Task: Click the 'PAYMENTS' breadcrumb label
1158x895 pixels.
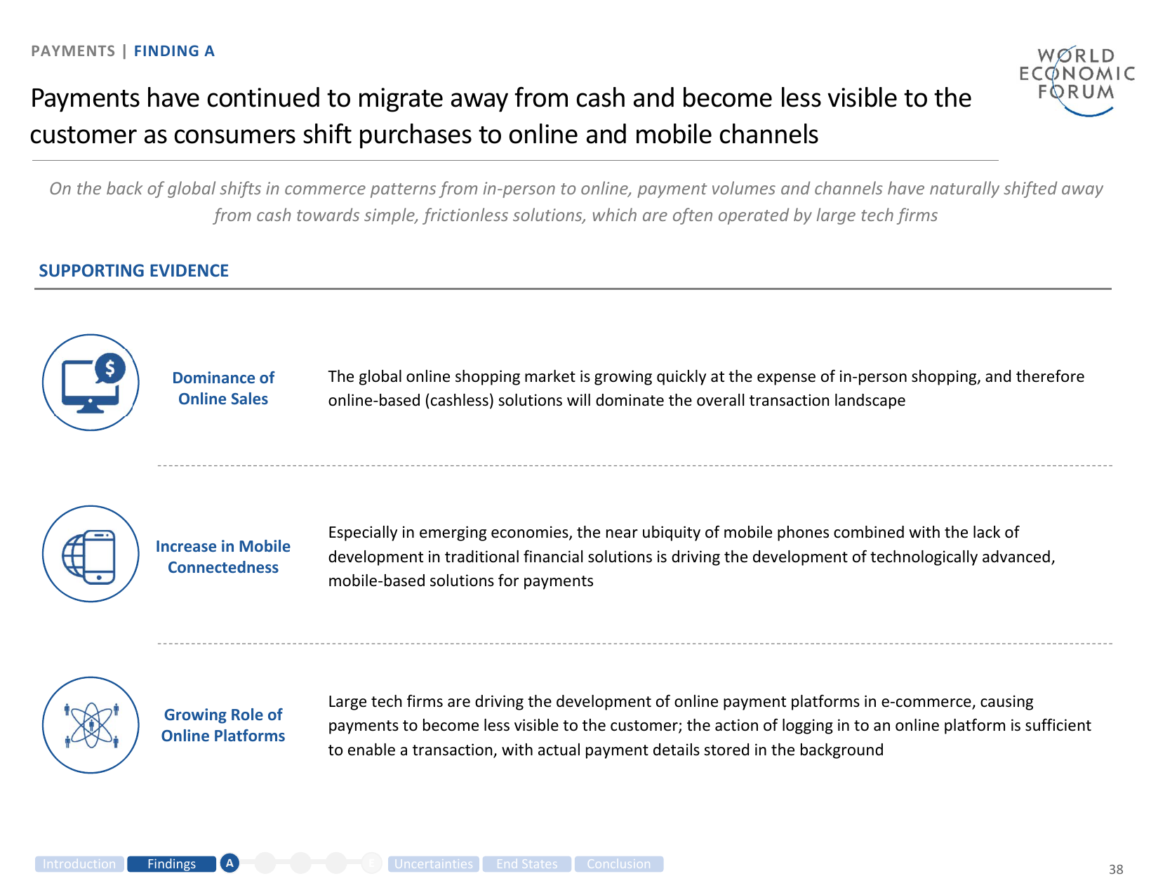Action: click(73, 51)
